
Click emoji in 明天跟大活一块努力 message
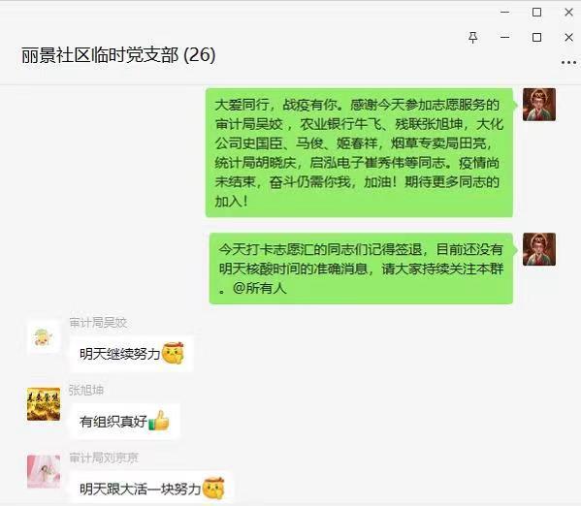(x=213, y=489)
